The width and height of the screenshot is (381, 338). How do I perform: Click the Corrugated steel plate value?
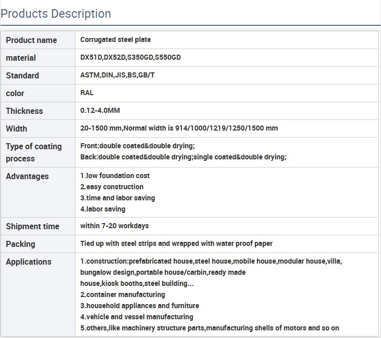pyautogui.click(x=116, y=39)
